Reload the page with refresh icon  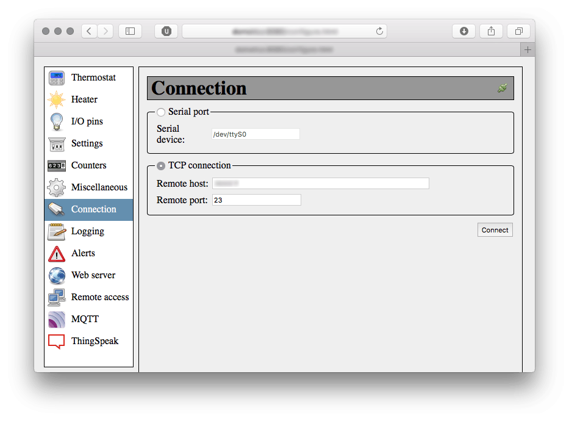379,31
